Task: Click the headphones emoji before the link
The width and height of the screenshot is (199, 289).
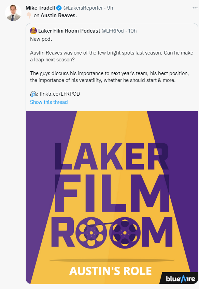Action: [x=33, y=94]
